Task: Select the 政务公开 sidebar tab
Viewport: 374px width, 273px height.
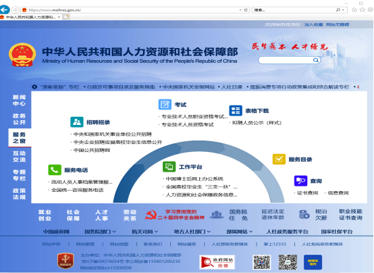Action: coord(20,119)
